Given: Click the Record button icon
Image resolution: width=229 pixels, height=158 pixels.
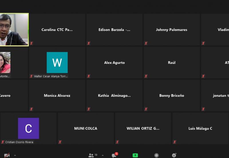Looking at the screenshot, I should 156,155.
